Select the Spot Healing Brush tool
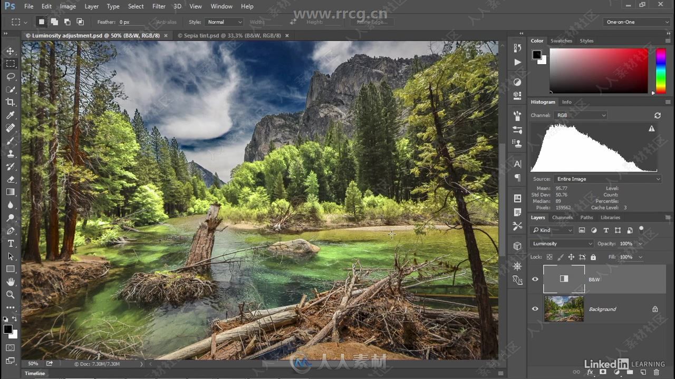675x379 pixels. pyautogui.click(x=11, y=128)
